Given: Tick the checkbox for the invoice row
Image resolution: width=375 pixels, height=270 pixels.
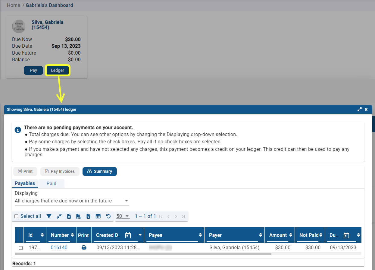Looking at the screenshot, I should point(21,248).
